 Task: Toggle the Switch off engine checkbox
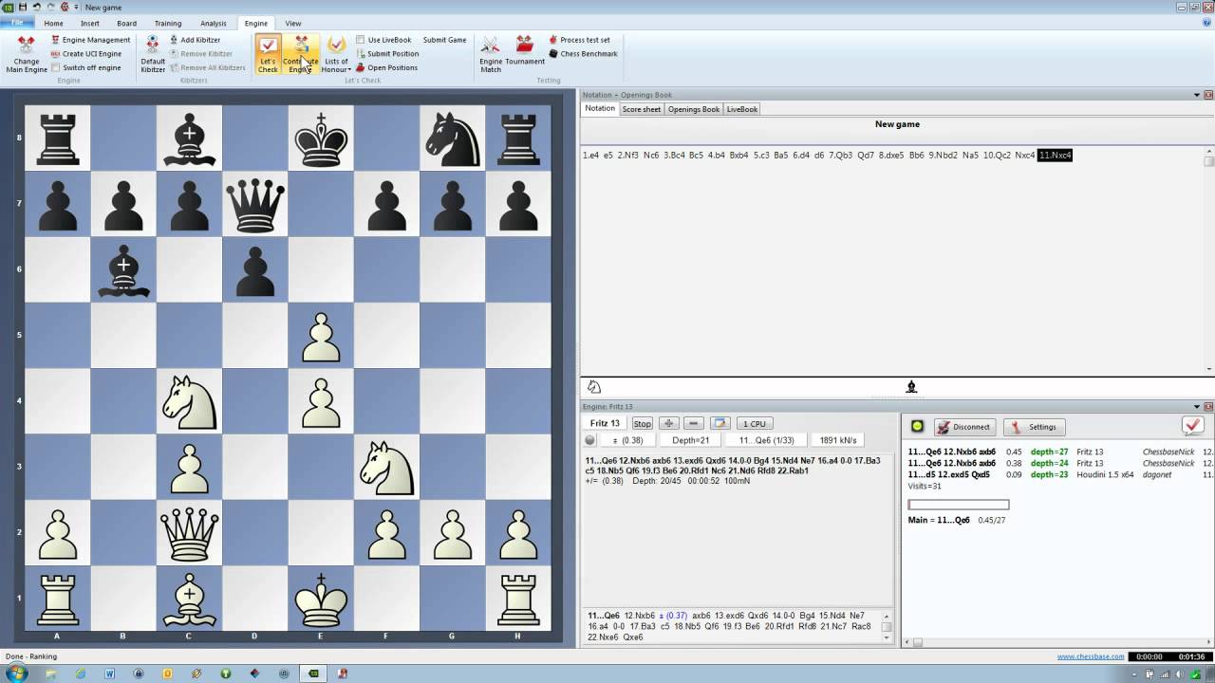[56, 68]
